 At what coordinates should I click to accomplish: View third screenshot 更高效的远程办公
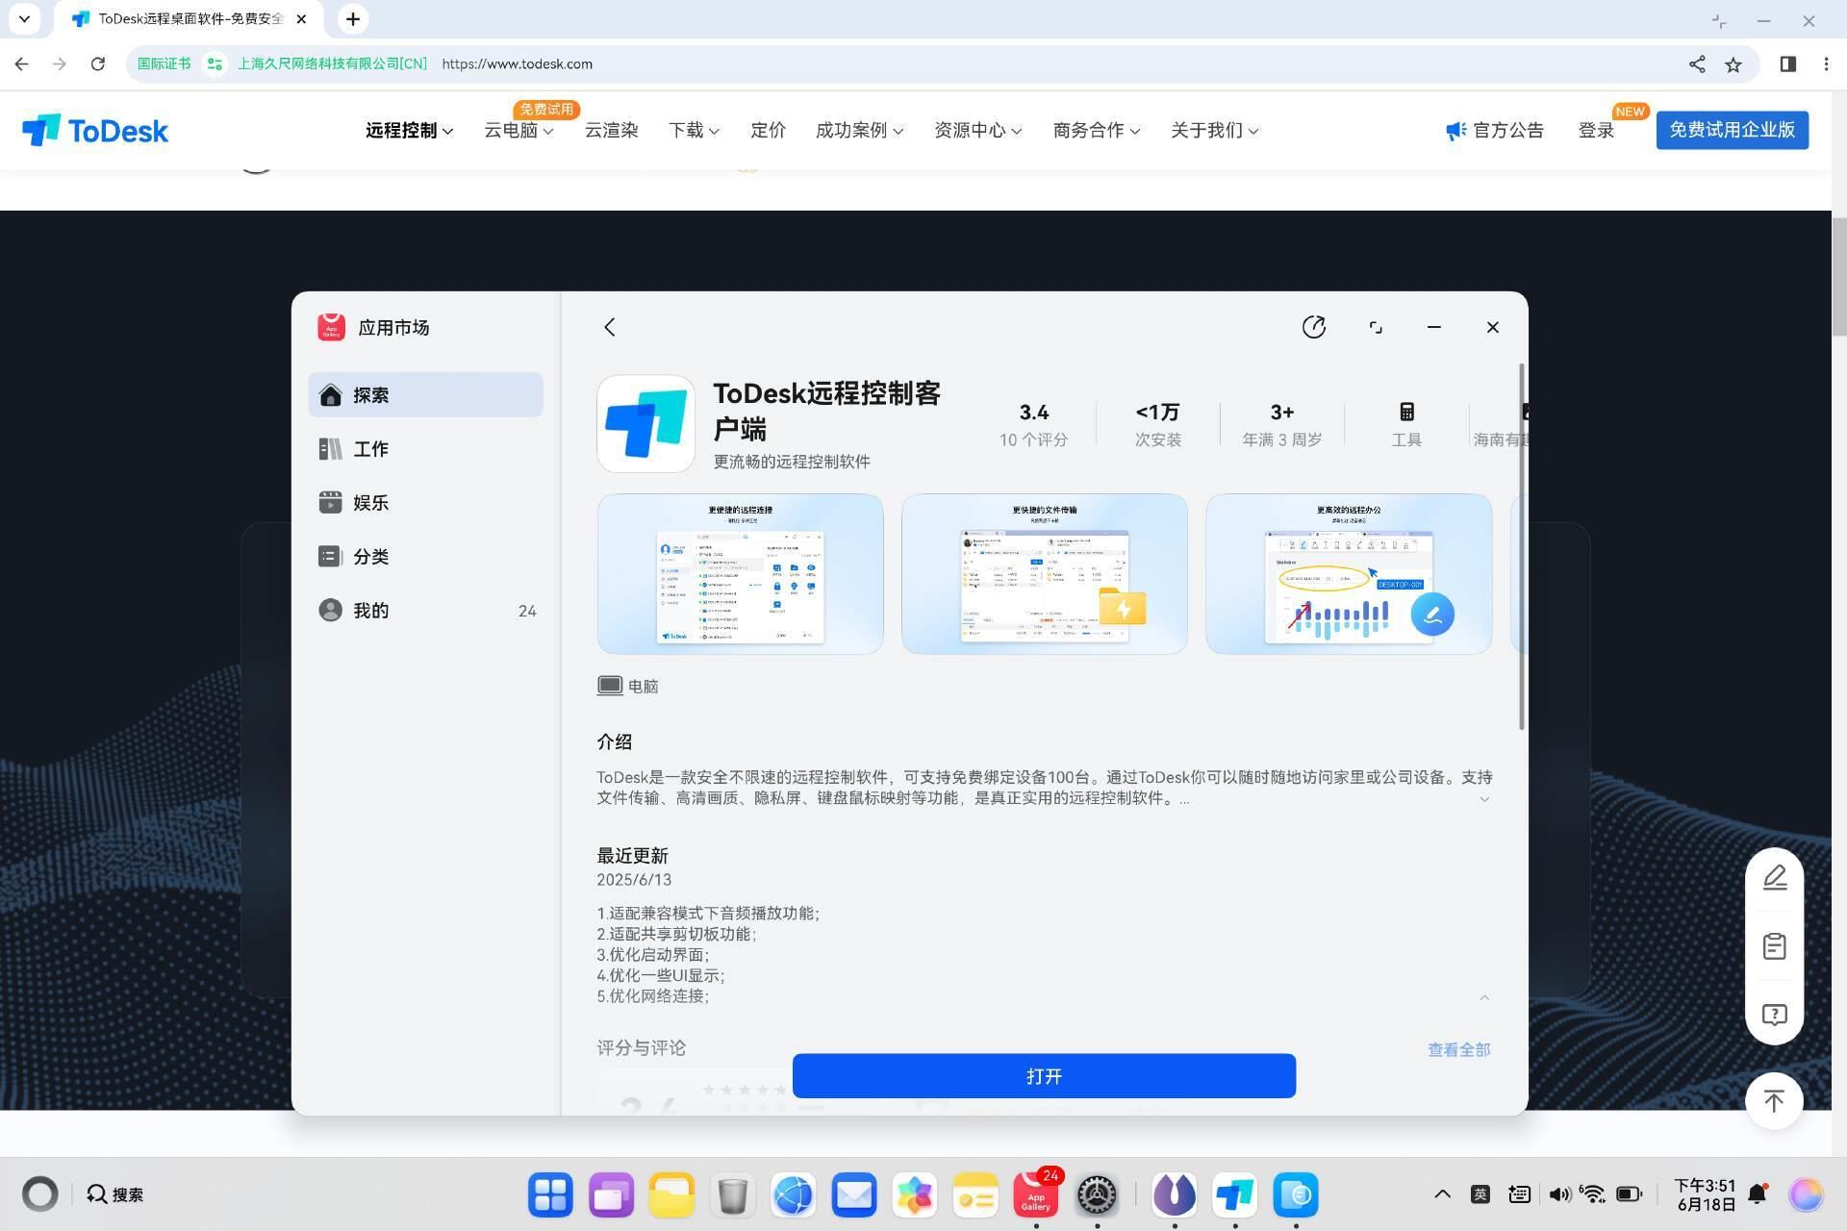pyautogui.click(x=1349, y=574)
